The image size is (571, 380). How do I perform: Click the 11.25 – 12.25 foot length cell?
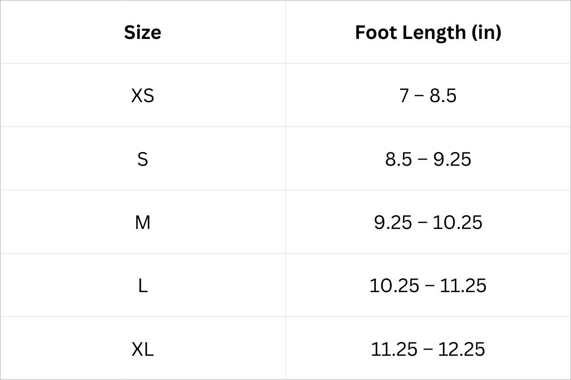click(428, 349)
